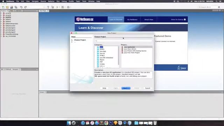
Task: Switch to the Services tab
Action: [x=19, y=11]
